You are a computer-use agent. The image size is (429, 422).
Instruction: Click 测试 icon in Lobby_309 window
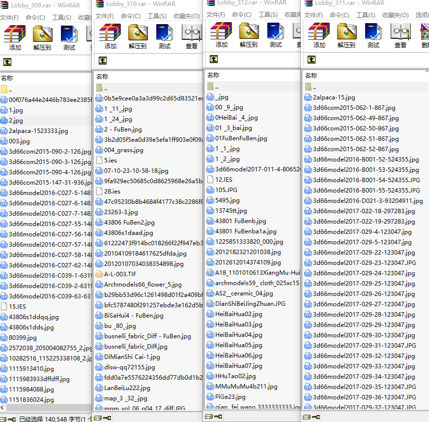click(x=69, y=38)
